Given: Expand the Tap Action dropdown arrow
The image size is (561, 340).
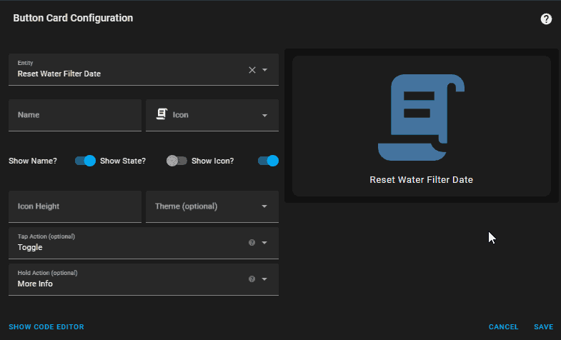Looking at the screenshot, I should pos(264,242).
